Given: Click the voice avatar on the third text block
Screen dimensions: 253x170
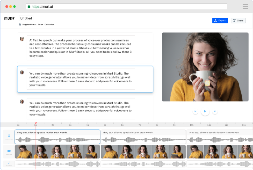Looking at the screenshot, I should tap(22, 102).
